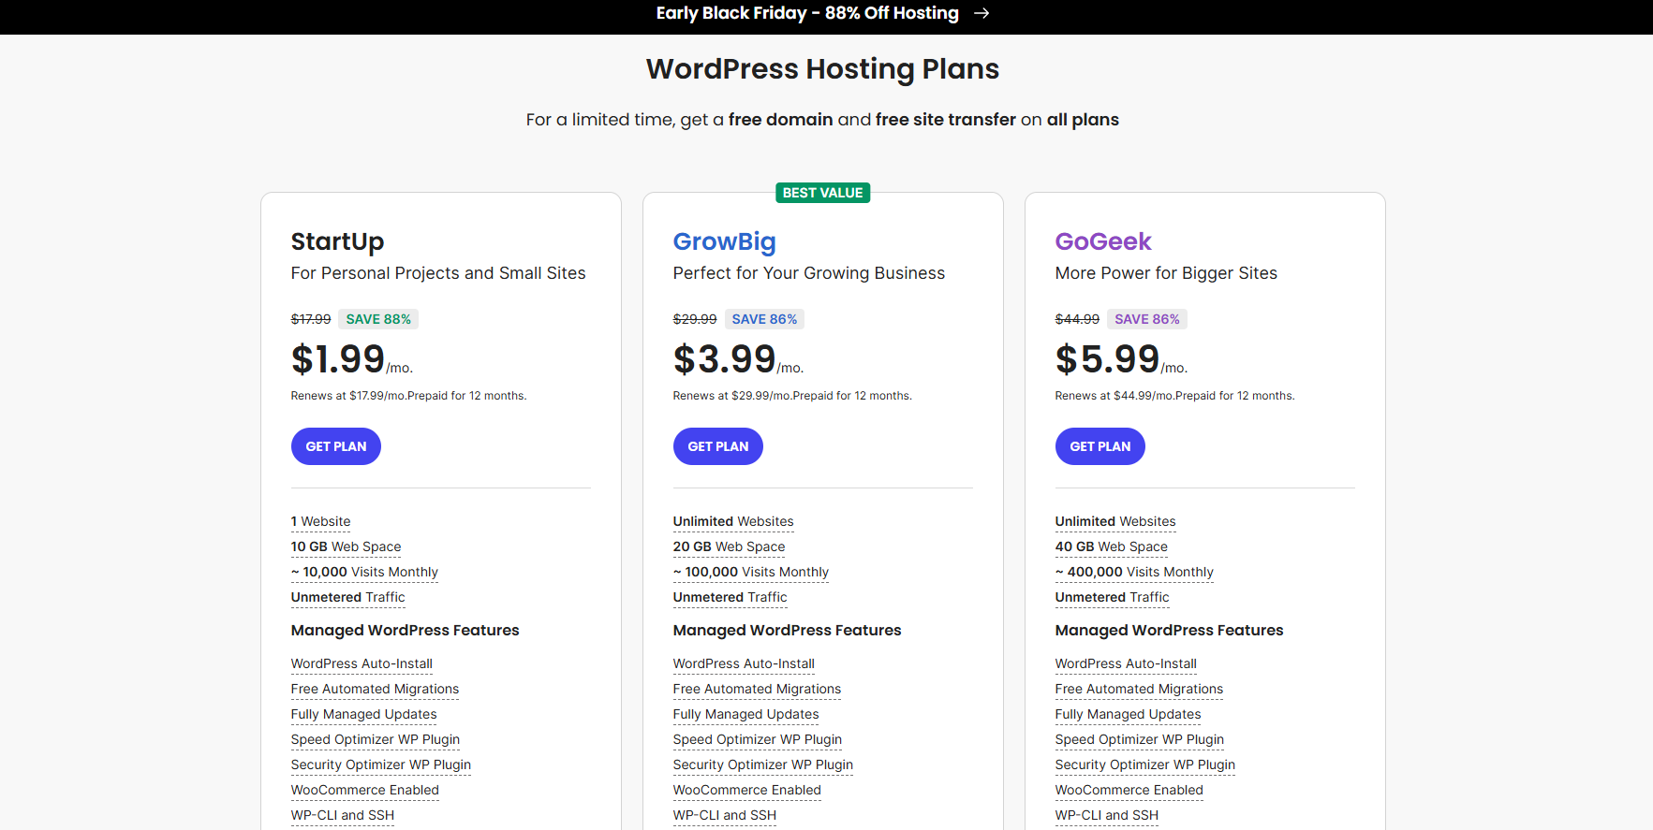Click 'Managed WordPress Features' heading in StartUp
This screenshot has height=830, width=1653.
point(405,631)
